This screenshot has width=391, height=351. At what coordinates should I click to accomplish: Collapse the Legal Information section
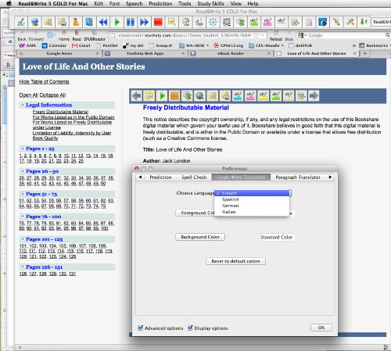click(23, 105)
